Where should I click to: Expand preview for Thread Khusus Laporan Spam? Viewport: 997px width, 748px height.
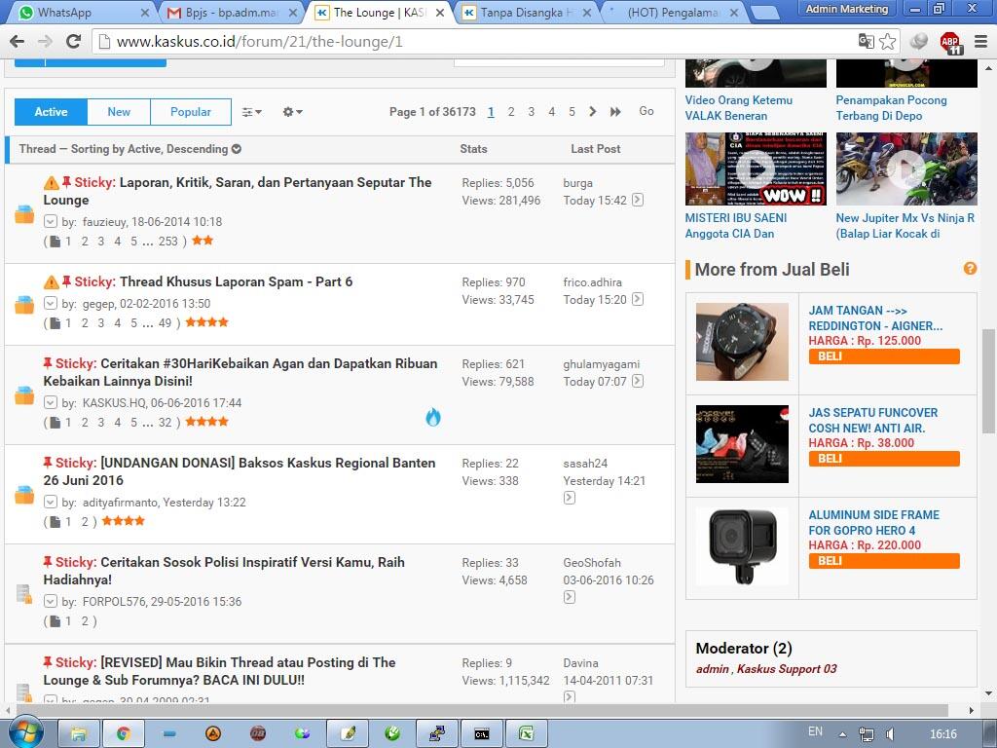(x=51, y=304)
